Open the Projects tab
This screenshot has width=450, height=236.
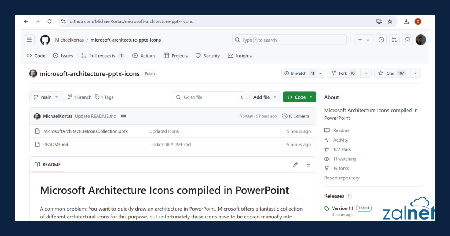click(x=175, y=56)
